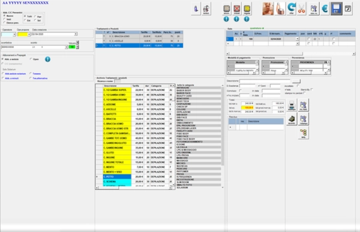Click the Abb. a minuti link
Viewport: 360px width, 232px height.
(x=12, y=79)
